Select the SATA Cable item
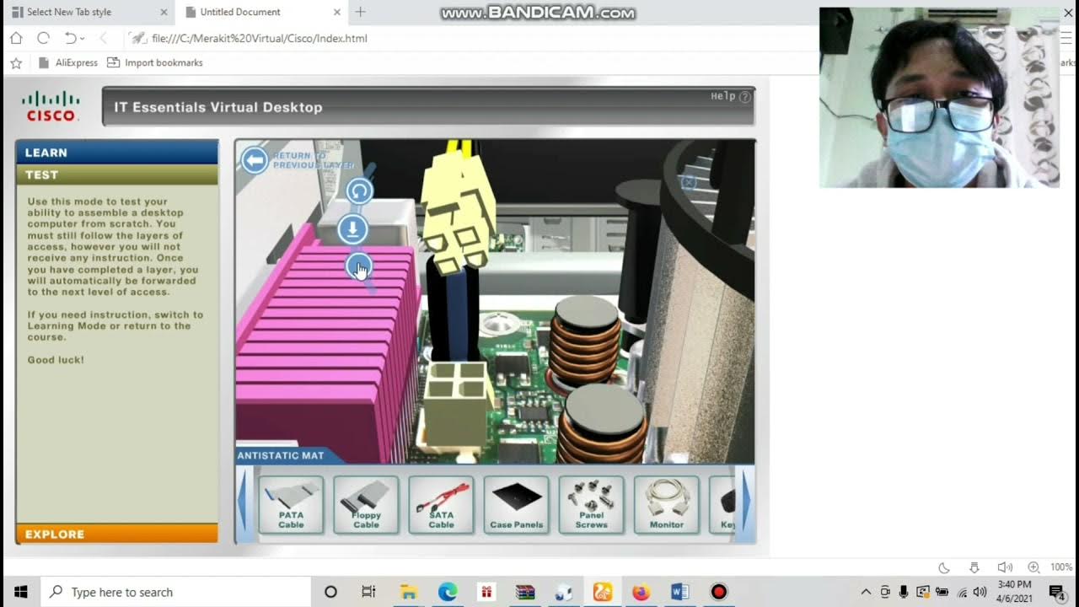This screenshot has width=1079, height=607. coord(441,504)
